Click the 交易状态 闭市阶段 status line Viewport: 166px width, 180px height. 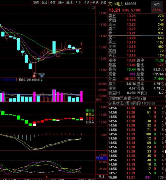(x=132, y=103)
